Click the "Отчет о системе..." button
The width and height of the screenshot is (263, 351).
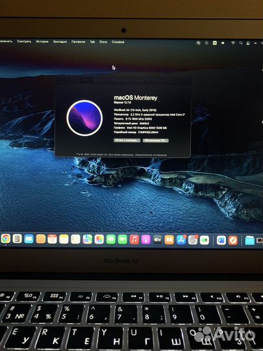click(x=127, y=140)
